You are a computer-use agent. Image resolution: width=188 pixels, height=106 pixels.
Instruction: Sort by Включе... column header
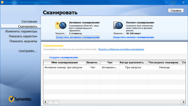coord(93,62)
